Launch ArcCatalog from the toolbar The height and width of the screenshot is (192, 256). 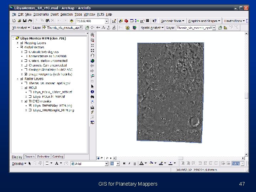121,21
